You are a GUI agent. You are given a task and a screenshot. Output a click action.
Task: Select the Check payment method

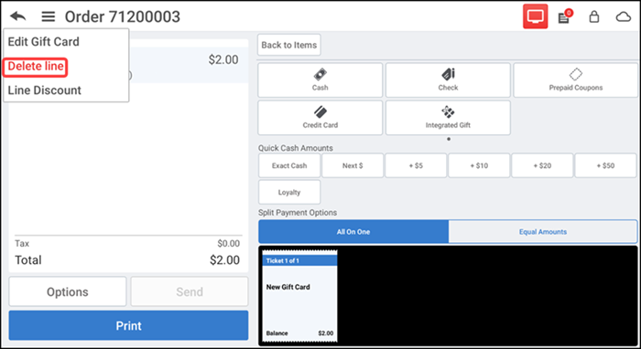click(x=448, y=79)
